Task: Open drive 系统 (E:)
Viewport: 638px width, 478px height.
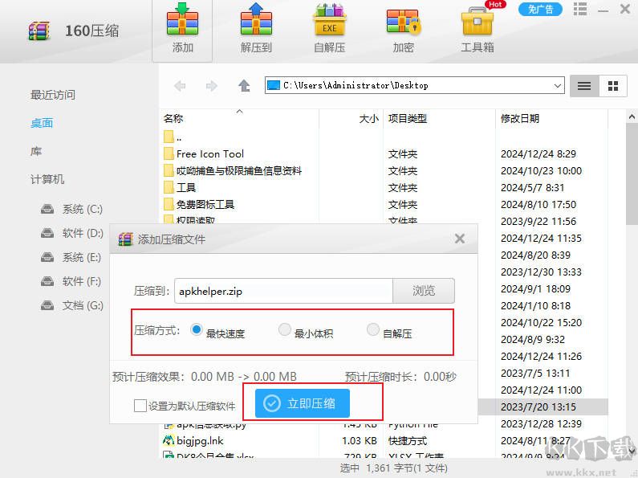Action: coord(71,257)
